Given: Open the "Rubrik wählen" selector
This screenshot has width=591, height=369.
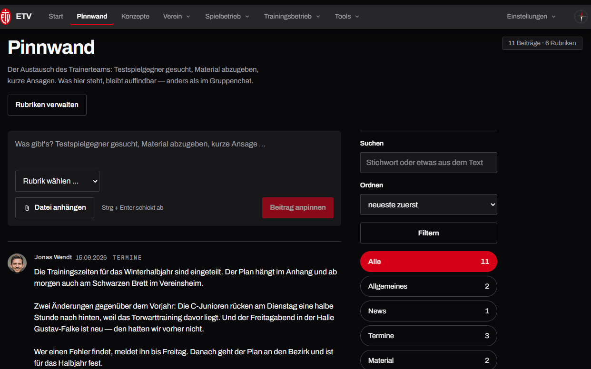Looking at the screenshot, I should point(57,181).
